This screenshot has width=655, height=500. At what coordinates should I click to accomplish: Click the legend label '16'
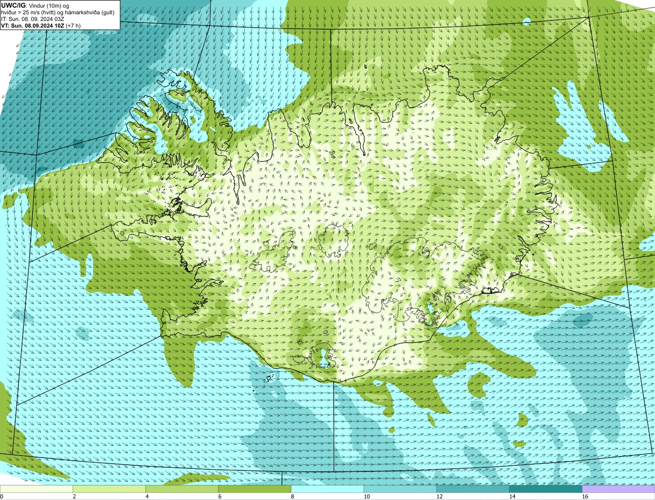click(584, 496)
